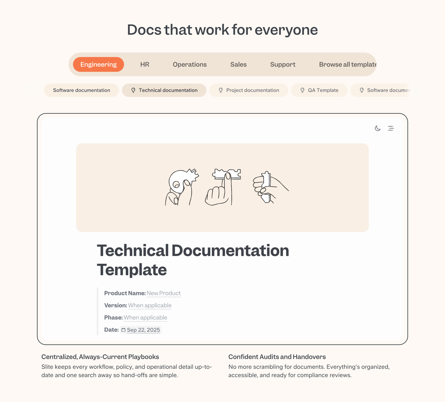Open the Sales category
The image size is (445, 402).
click(238, 64)
